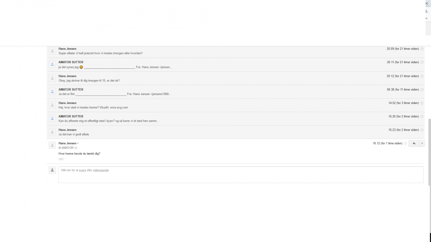431x242 pixels.
Task: Click into the reply text box
Action: (241, 175)
